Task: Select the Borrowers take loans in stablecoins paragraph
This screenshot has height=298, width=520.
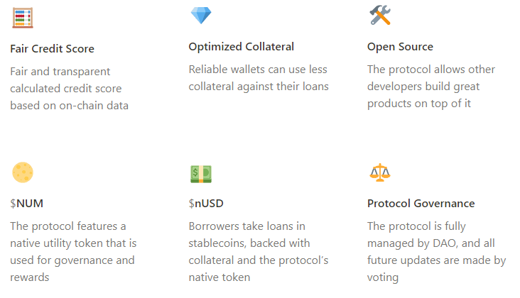Action: click(x=259, y=252)
